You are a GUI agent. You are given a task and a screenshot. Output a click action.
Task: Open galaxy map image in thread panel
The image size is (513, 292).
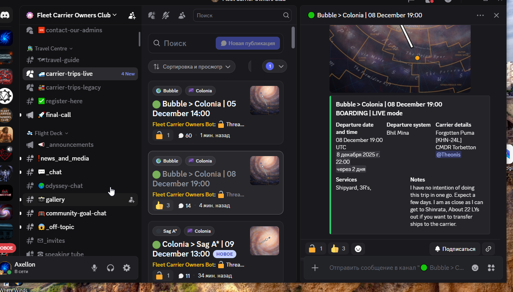coord(400,58)
